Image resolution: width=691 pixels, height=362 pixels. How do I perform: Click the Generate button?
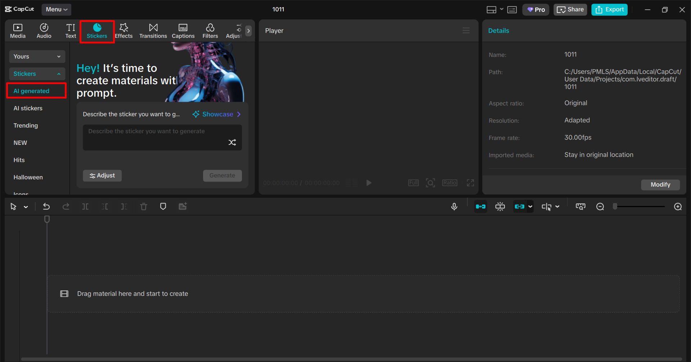tap(222, 175)
